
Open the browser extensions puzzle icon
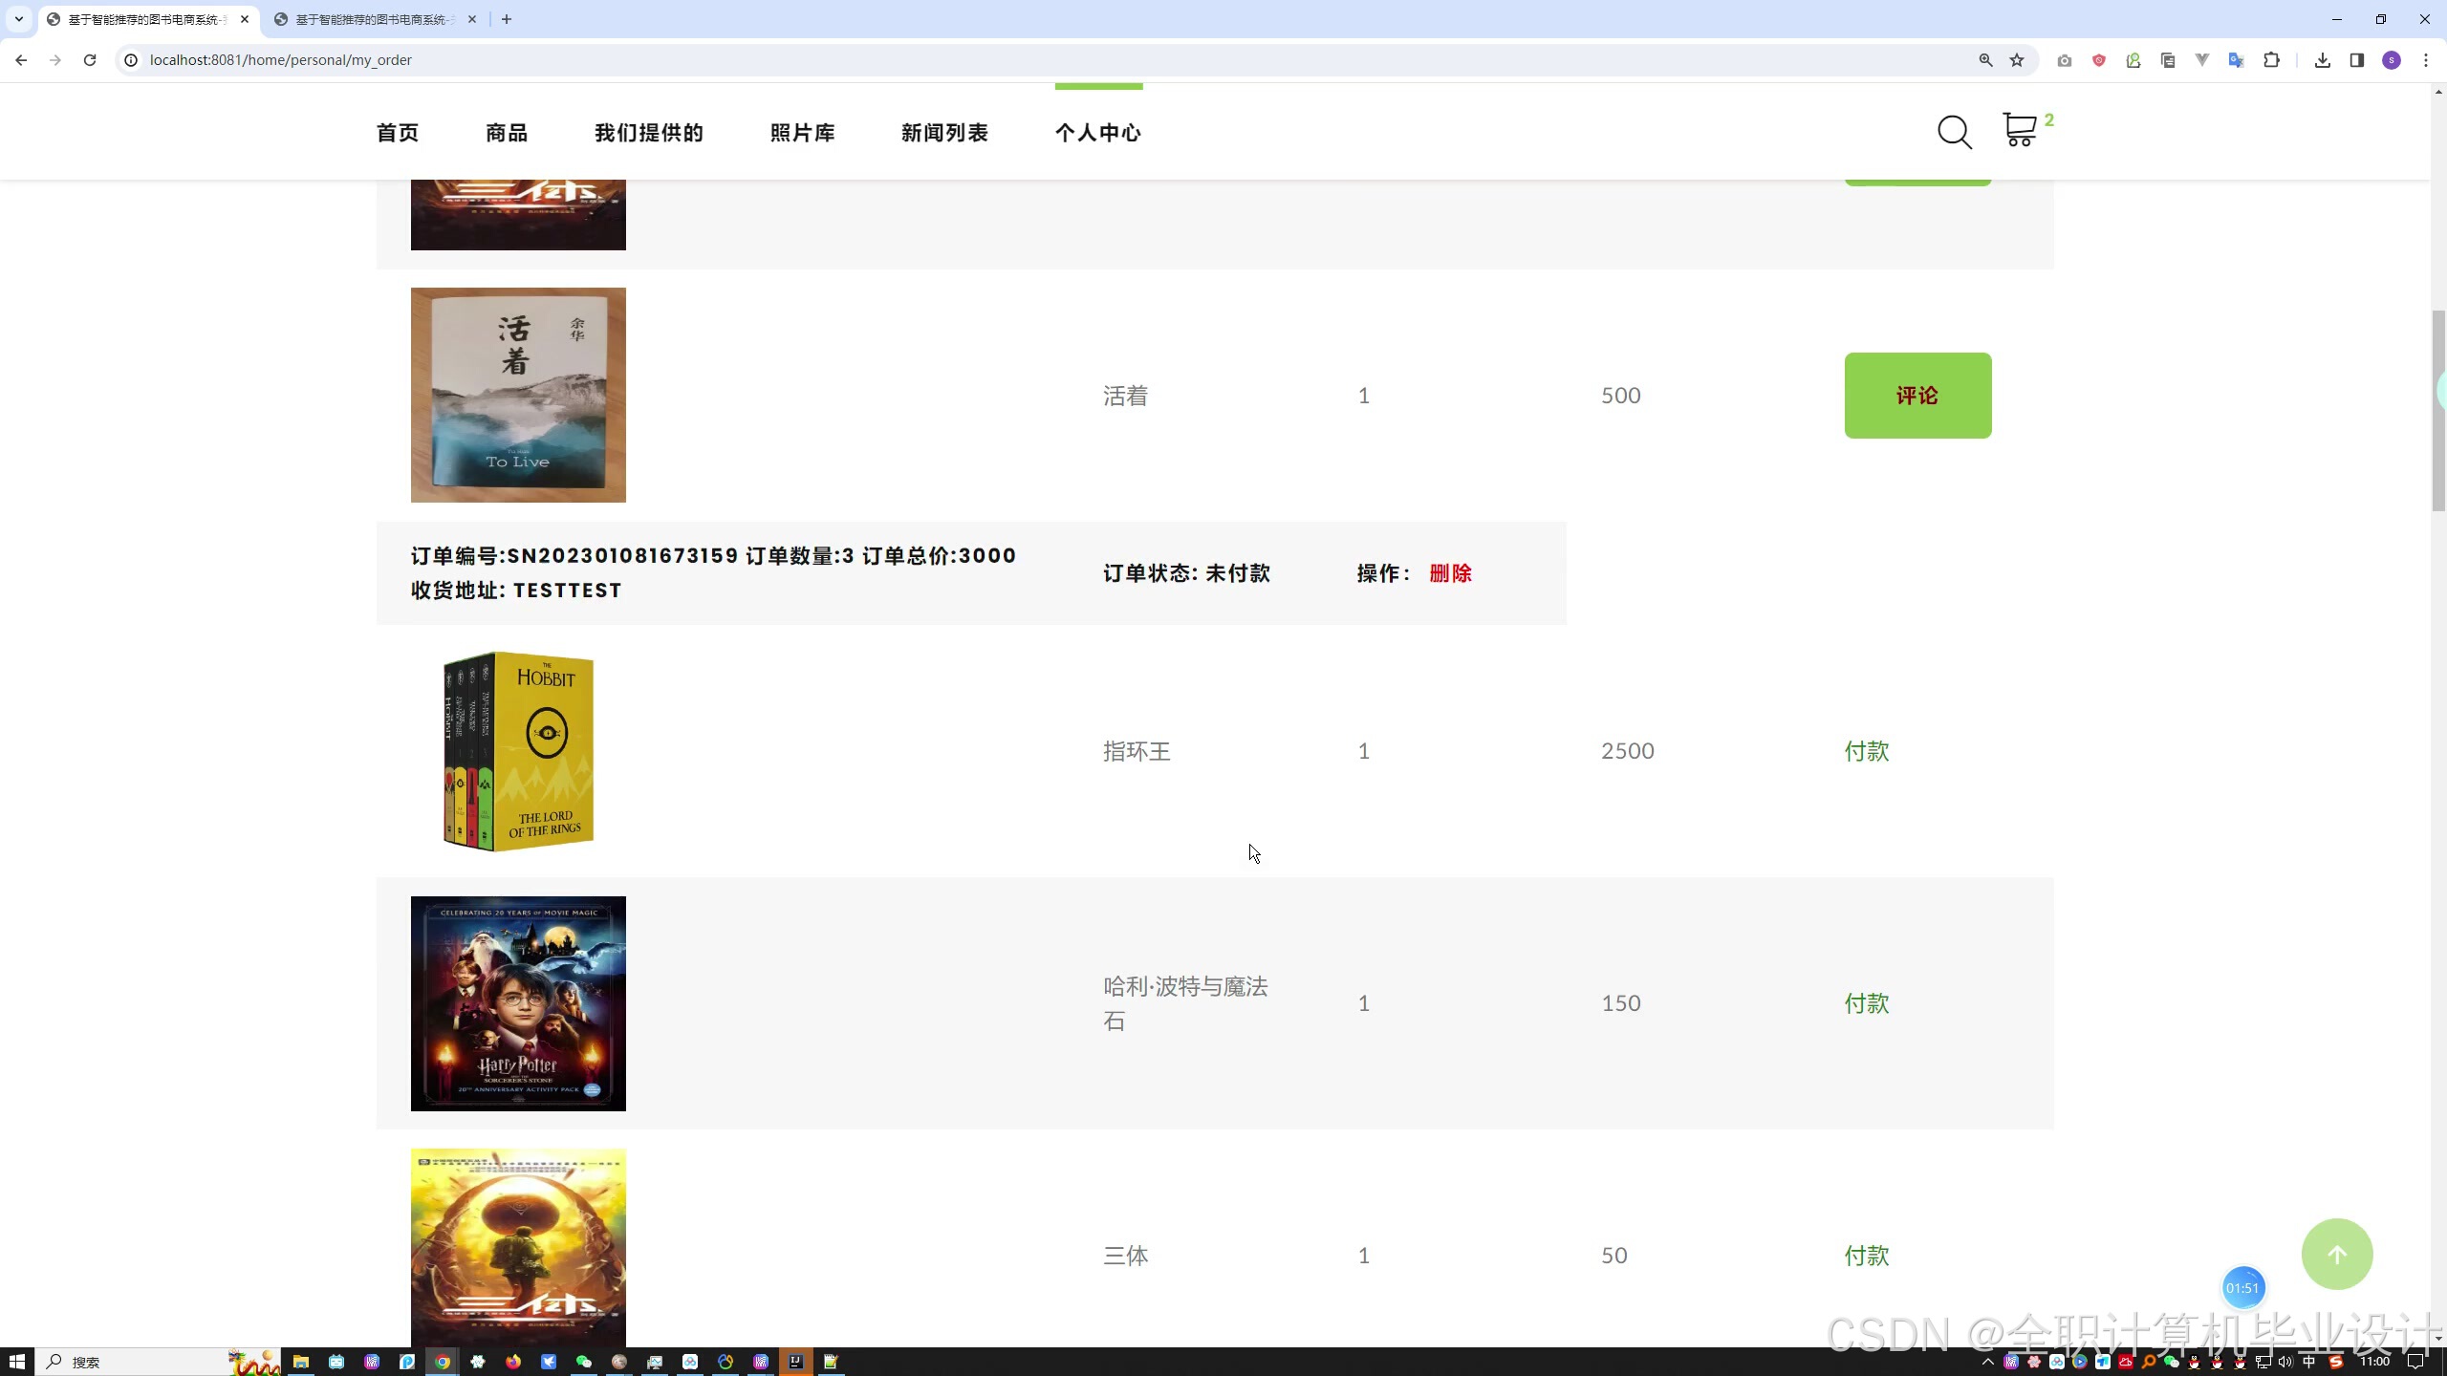(2271, 60)
